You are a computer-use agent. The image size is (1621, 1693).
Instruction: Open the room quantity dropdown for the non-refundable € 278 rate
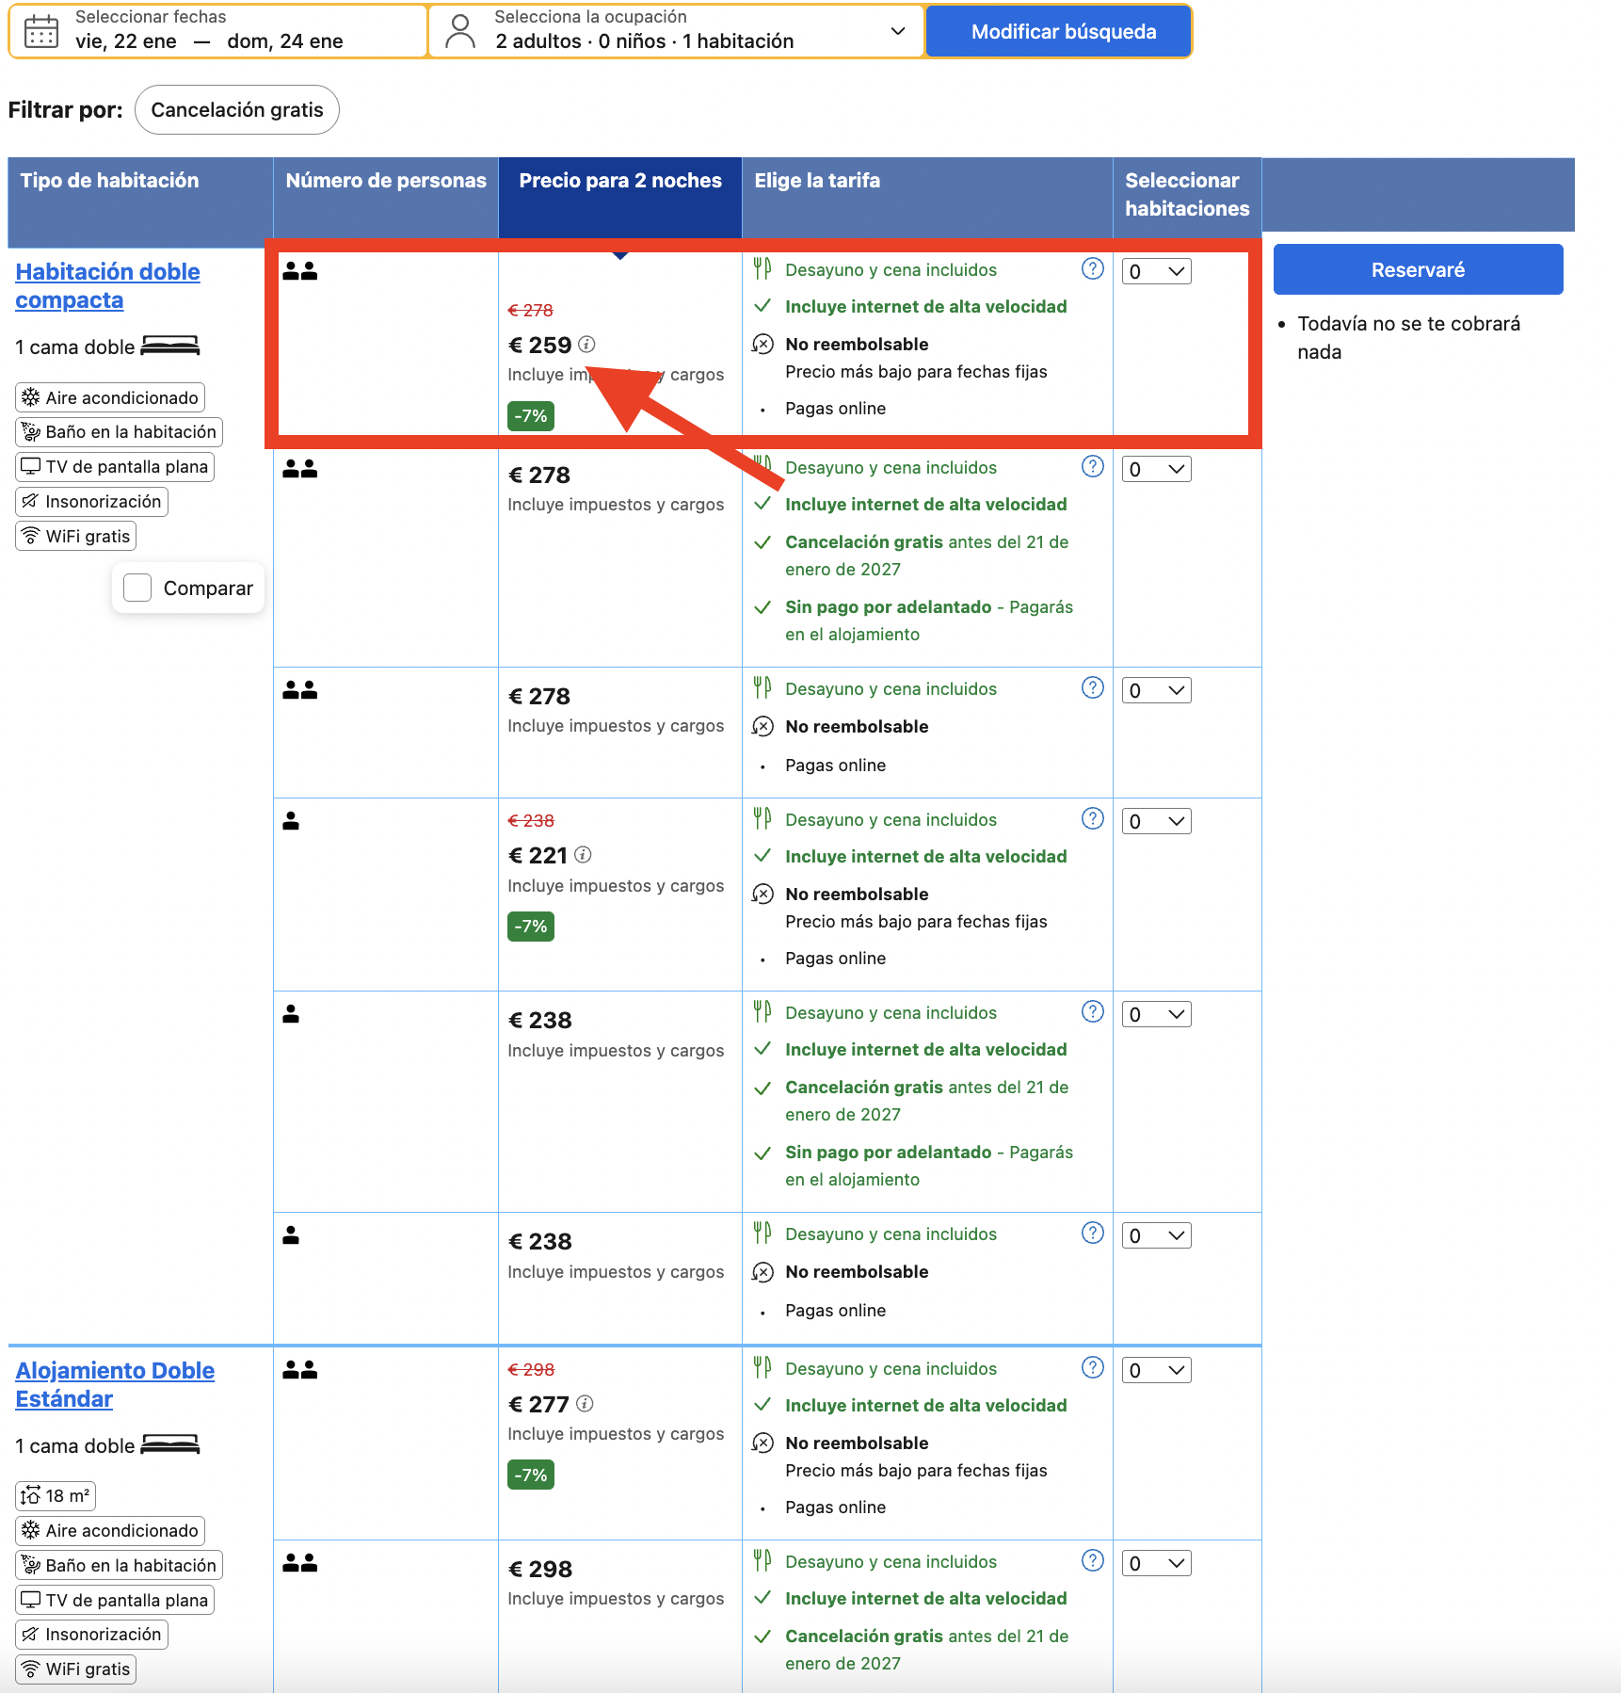[1157, 690]
